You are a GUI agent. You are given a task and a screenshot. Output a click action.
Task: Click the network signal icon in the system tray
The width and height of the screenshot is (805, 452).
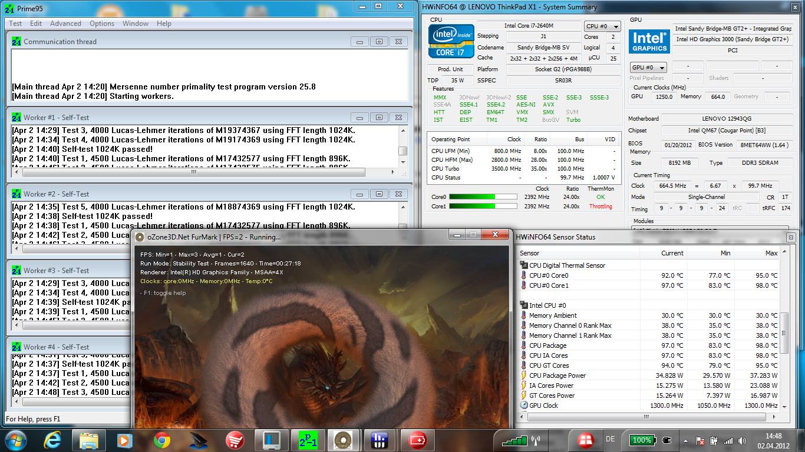(x=729, y=440)
